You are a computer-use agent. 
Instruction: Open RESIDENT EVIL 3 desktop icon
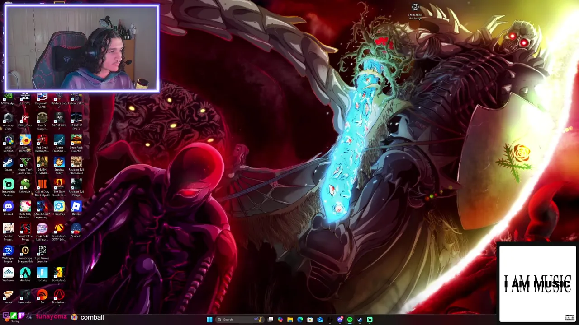[76, 121]
